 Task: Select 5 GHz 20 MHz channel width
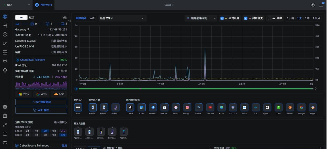[x=27, y=131]
